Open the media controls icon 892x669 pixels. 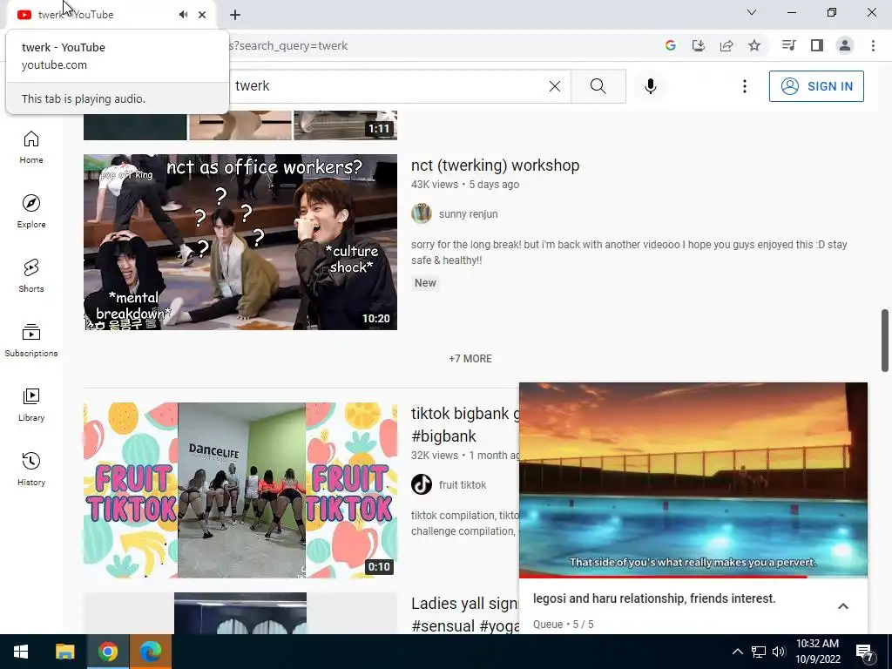coord(789,45)
